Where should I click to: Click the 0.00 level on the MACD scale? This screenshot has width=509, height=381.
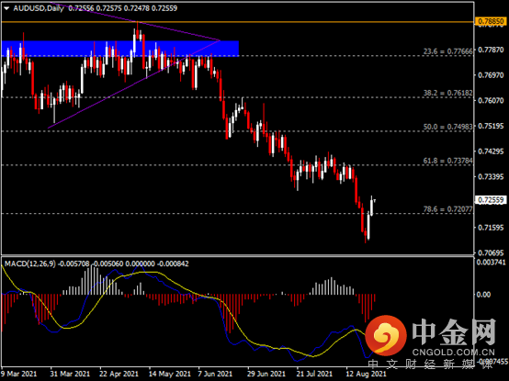483,295
